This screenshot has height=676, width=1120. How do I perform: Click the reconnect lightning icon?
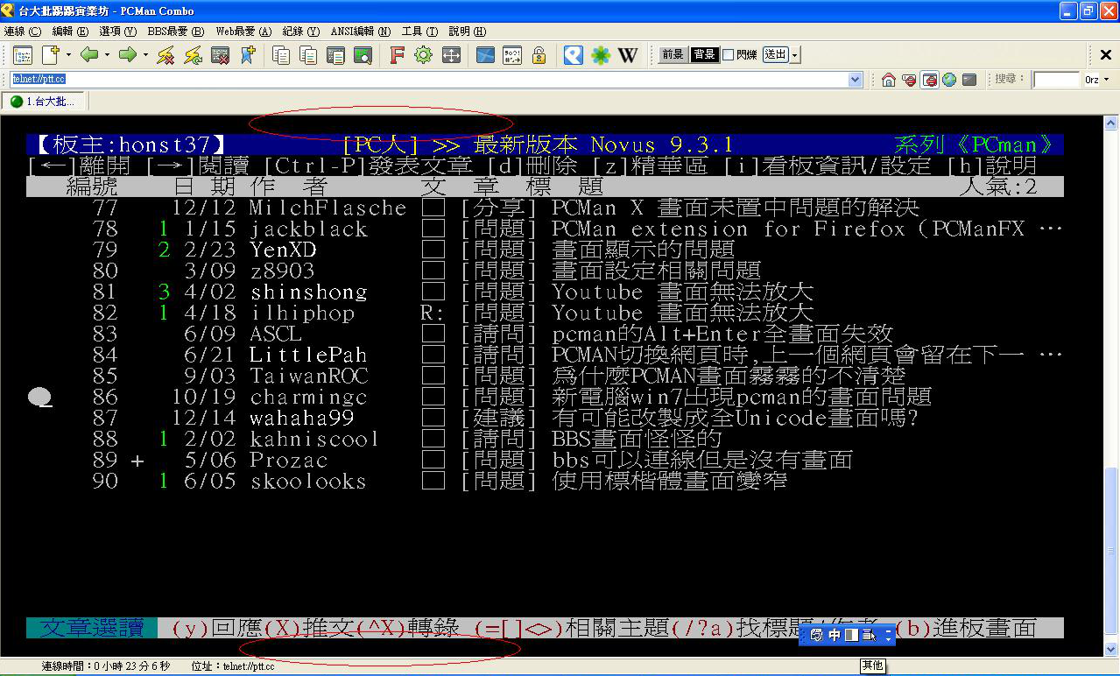[193, 55]
